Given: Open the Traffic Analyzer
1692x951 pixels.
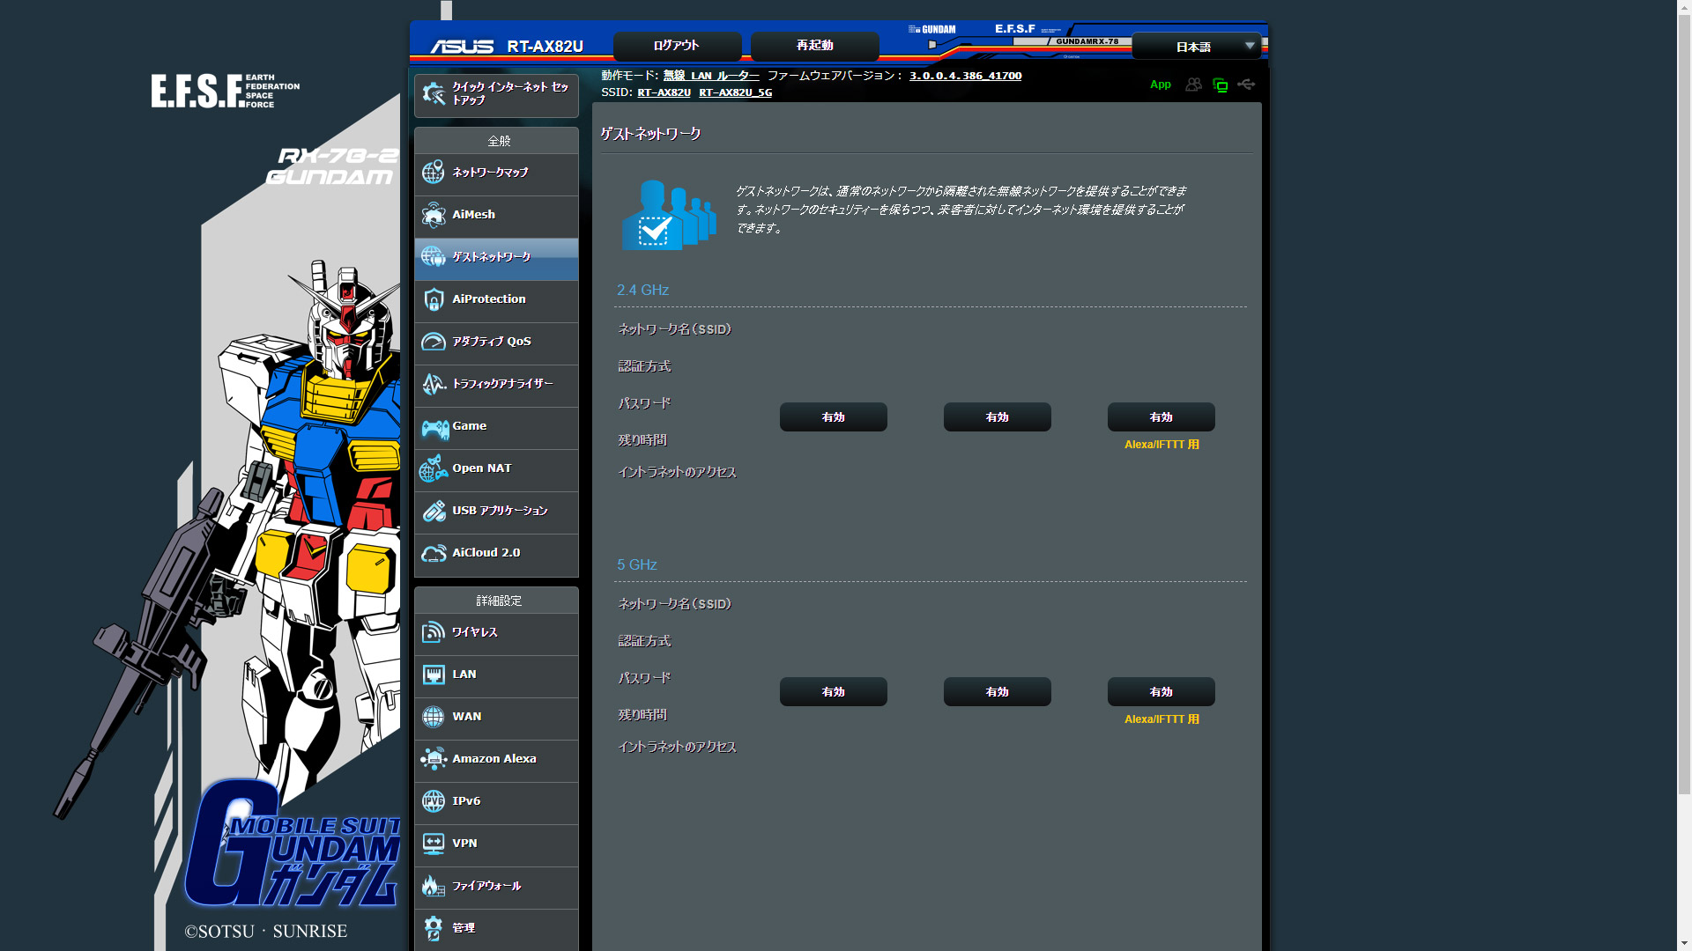Looking at the screenshot, I should click(x=501, y=385).
